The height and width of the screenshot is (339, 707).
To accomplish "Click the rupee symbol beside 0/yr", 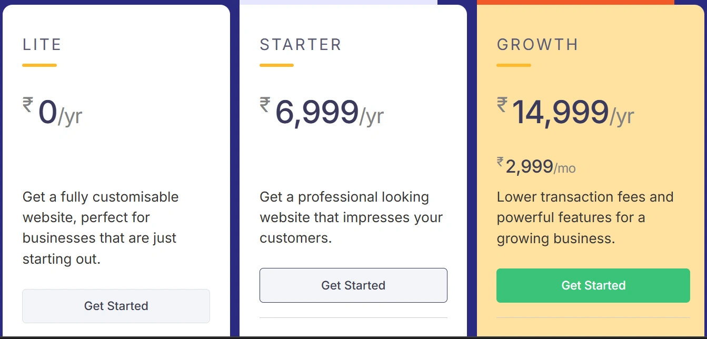I will tap(28, 104).
